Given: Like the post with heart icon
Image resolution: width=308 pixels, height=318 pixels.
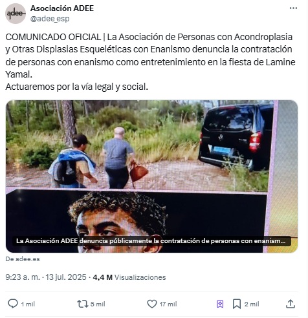Looking at the screenshot, I should (x=152, y=304).
